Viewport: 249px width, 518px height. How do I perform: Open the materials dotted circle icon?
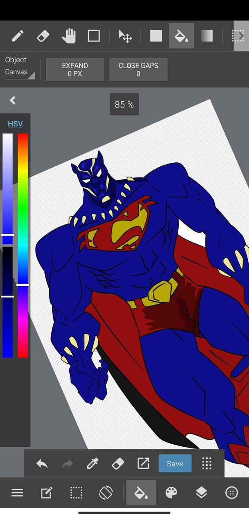(x=232, y=493)
